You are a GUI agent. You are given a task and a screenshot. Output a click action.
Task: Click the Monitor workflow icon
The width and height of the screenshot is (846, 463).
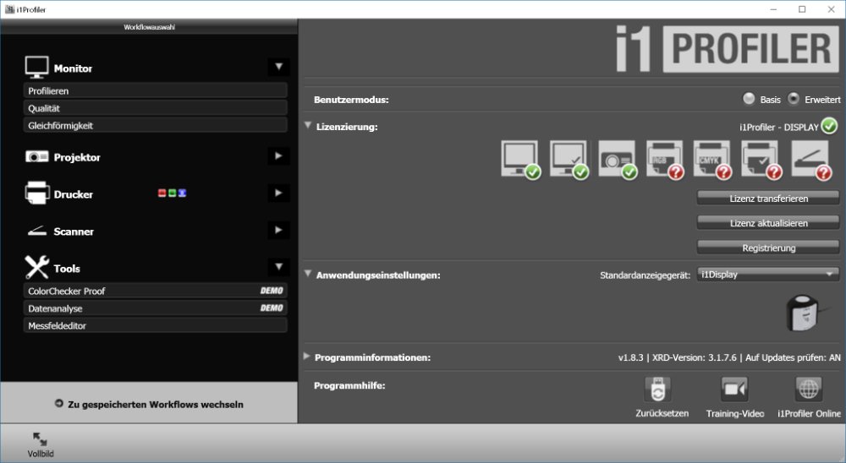pyautogui.click(x=36, y=68)
